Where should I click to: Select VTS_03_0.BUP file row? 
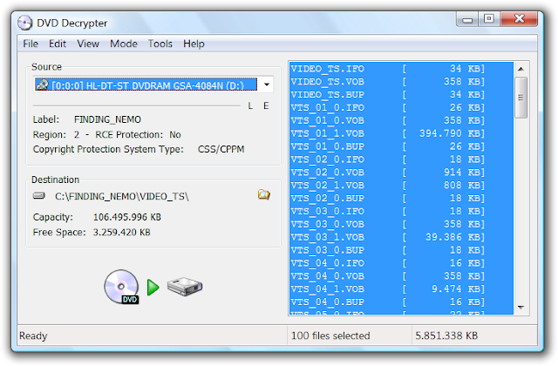coord(401,250)
